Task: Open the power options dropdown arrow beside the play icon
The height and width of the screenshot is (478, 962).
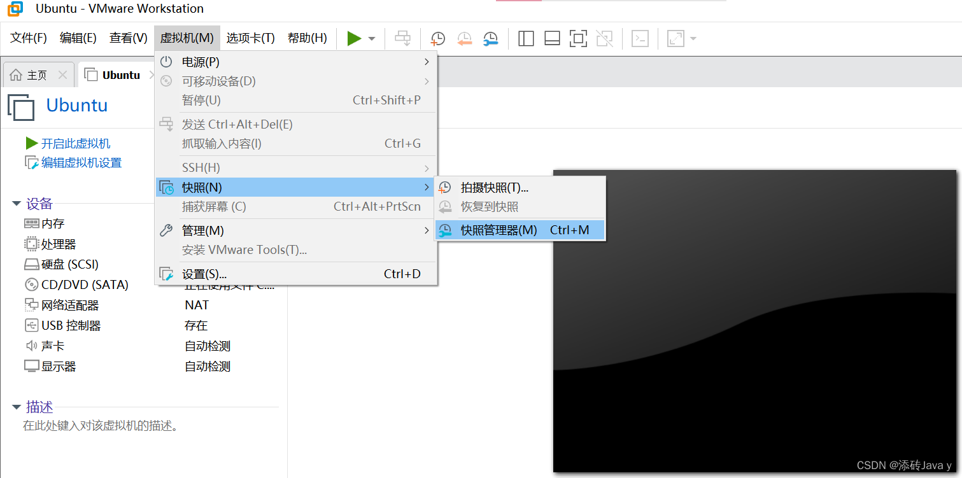Action: tap(372, 39)
